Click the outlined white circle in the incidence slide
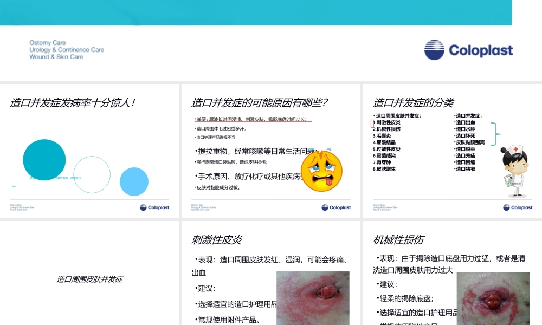Screen dimensions: 542x325 pos(92,174)
